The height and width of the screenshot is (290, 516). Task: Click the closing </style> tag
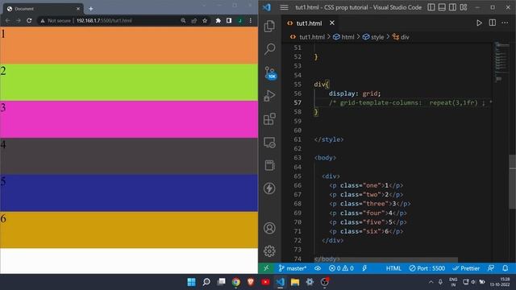(x=328, y=139)
